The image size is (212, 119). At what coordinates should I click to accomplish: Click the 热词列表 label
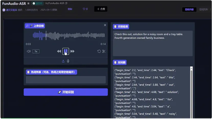51,72
